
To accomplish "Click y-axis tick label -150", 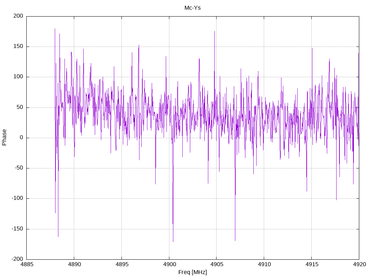I will [18, 229].
